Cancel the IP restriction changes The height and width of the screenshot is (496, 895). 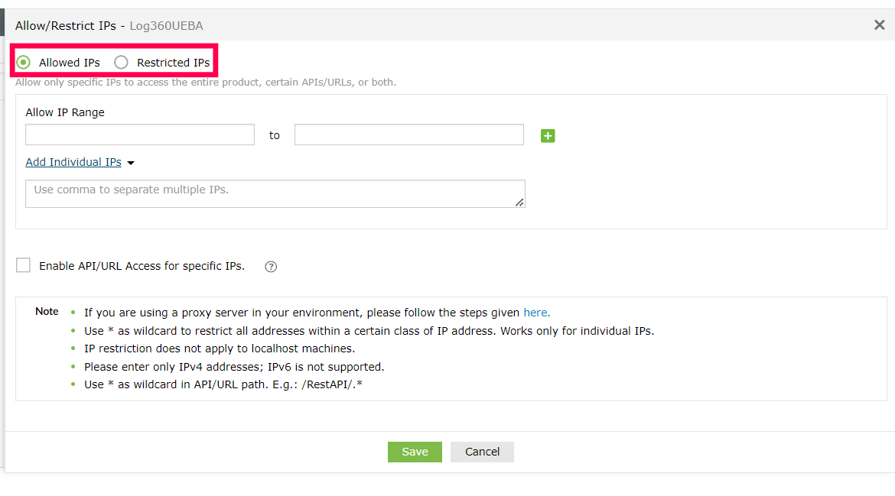pyautogui.click(x=482, y=452)
